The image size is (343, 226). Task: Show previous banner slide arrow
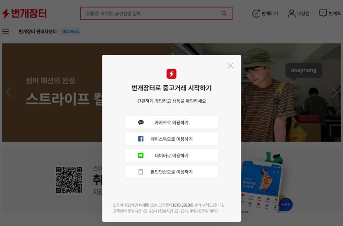(8, 92)
